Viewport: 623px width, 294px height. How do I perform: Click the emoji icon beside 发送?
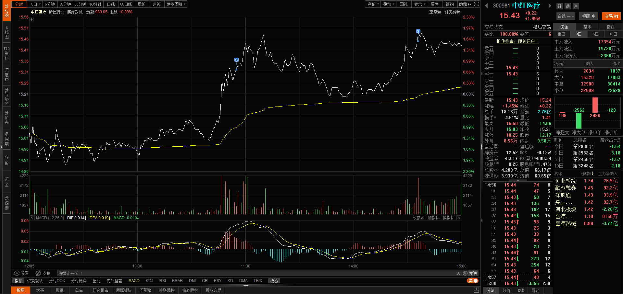(465, 273)
